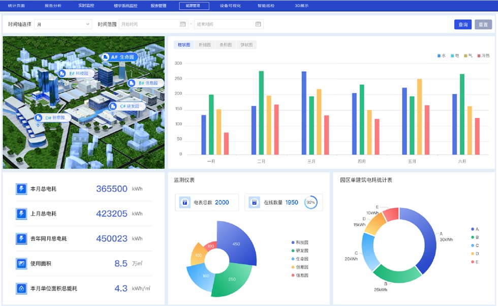
Task: Click the 在线数量 online icon
Action: pyautogui.click(x=254, y=202)
